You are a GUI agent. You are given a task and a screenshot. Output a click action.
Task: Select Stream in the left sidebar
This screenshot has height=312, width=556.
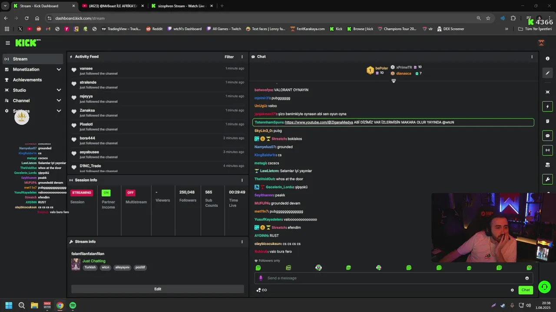pos(33,59)
